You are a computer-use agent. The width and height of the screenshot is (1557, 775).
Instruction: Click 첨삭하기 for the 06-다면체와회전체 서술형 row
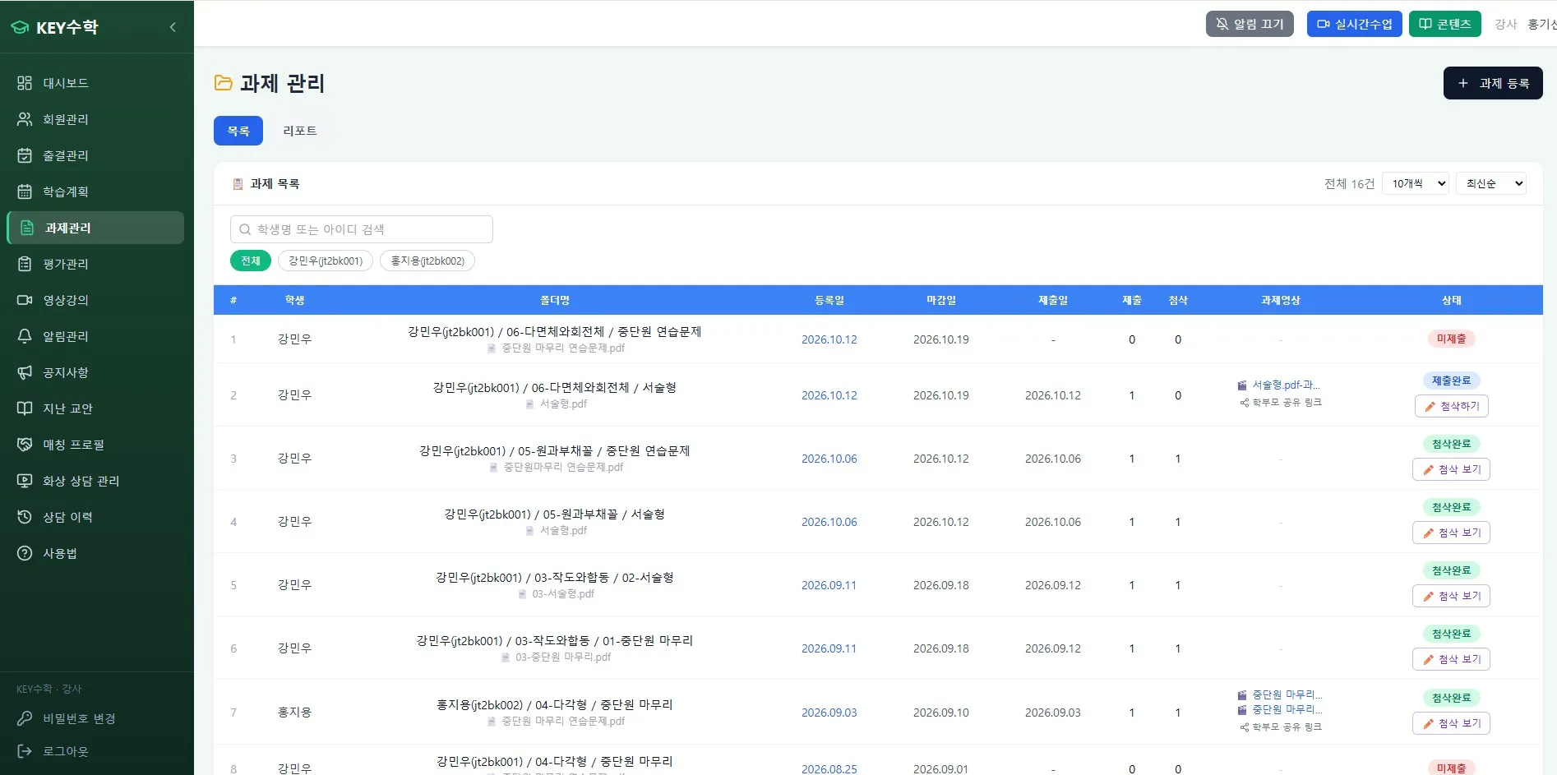point(1452,406)
